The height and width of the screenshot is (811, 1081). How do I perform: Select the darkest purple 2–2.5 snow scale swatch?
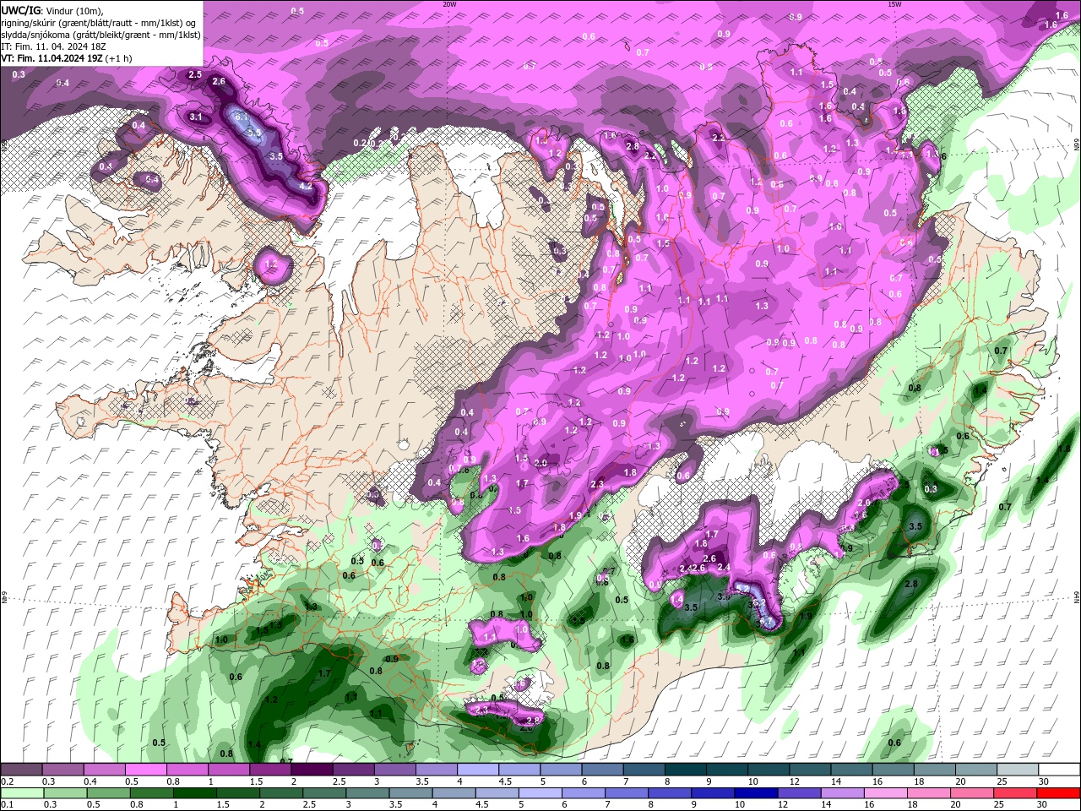pyautogui.click(x=312, y=770)
